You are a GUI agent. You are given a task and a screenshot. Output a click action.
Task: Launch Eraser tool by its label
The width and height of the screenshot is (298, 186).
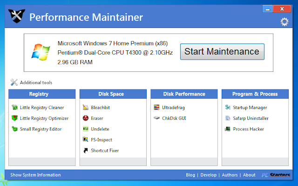pyautogui.click(x=97, y=118)
